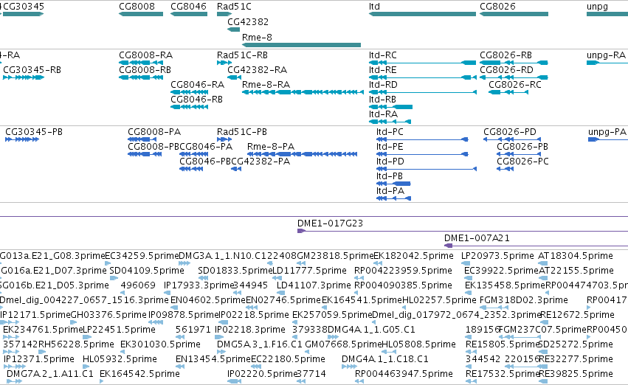Select the 'CG42382' gene label
628x385 pixels.
point(248,22)
